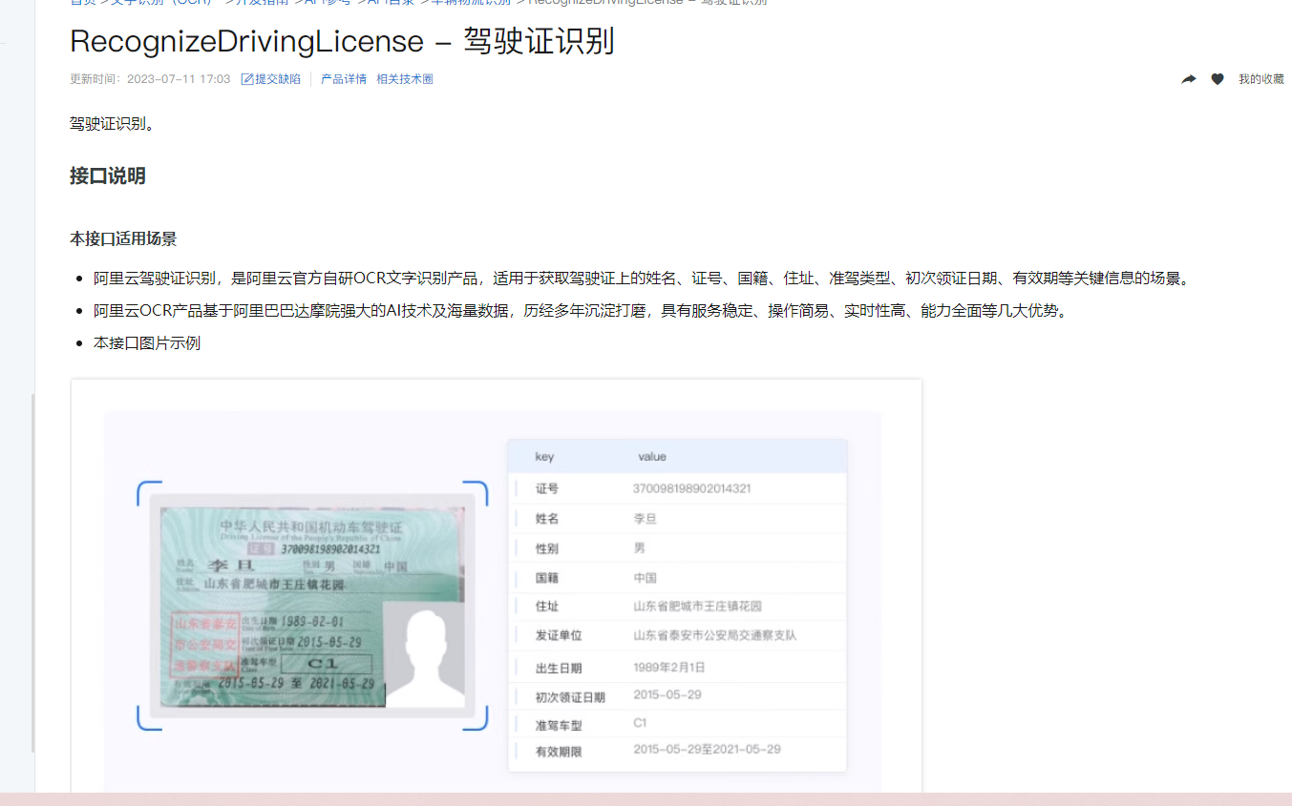Screen dimensions: 1292x806
Task: Click the 山东省肥城市王庄镇花园 table value
Action: click(x=697, y=607)
